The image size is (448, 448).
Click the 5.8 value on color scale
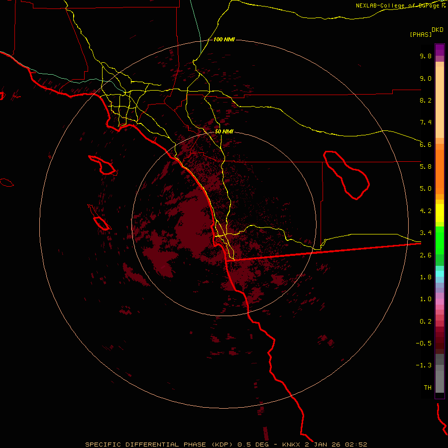(x=426, y=167)
